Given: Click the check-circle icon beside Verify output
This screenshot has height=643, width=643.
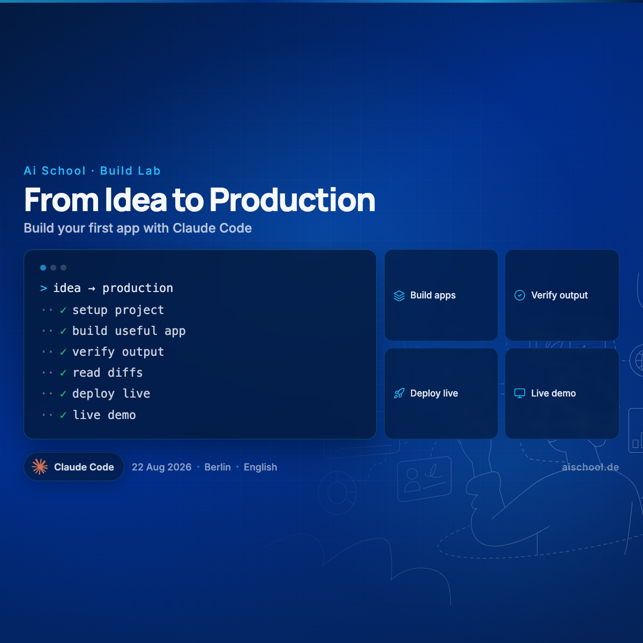Looking at the screenshot, I should tap(520, 295).
